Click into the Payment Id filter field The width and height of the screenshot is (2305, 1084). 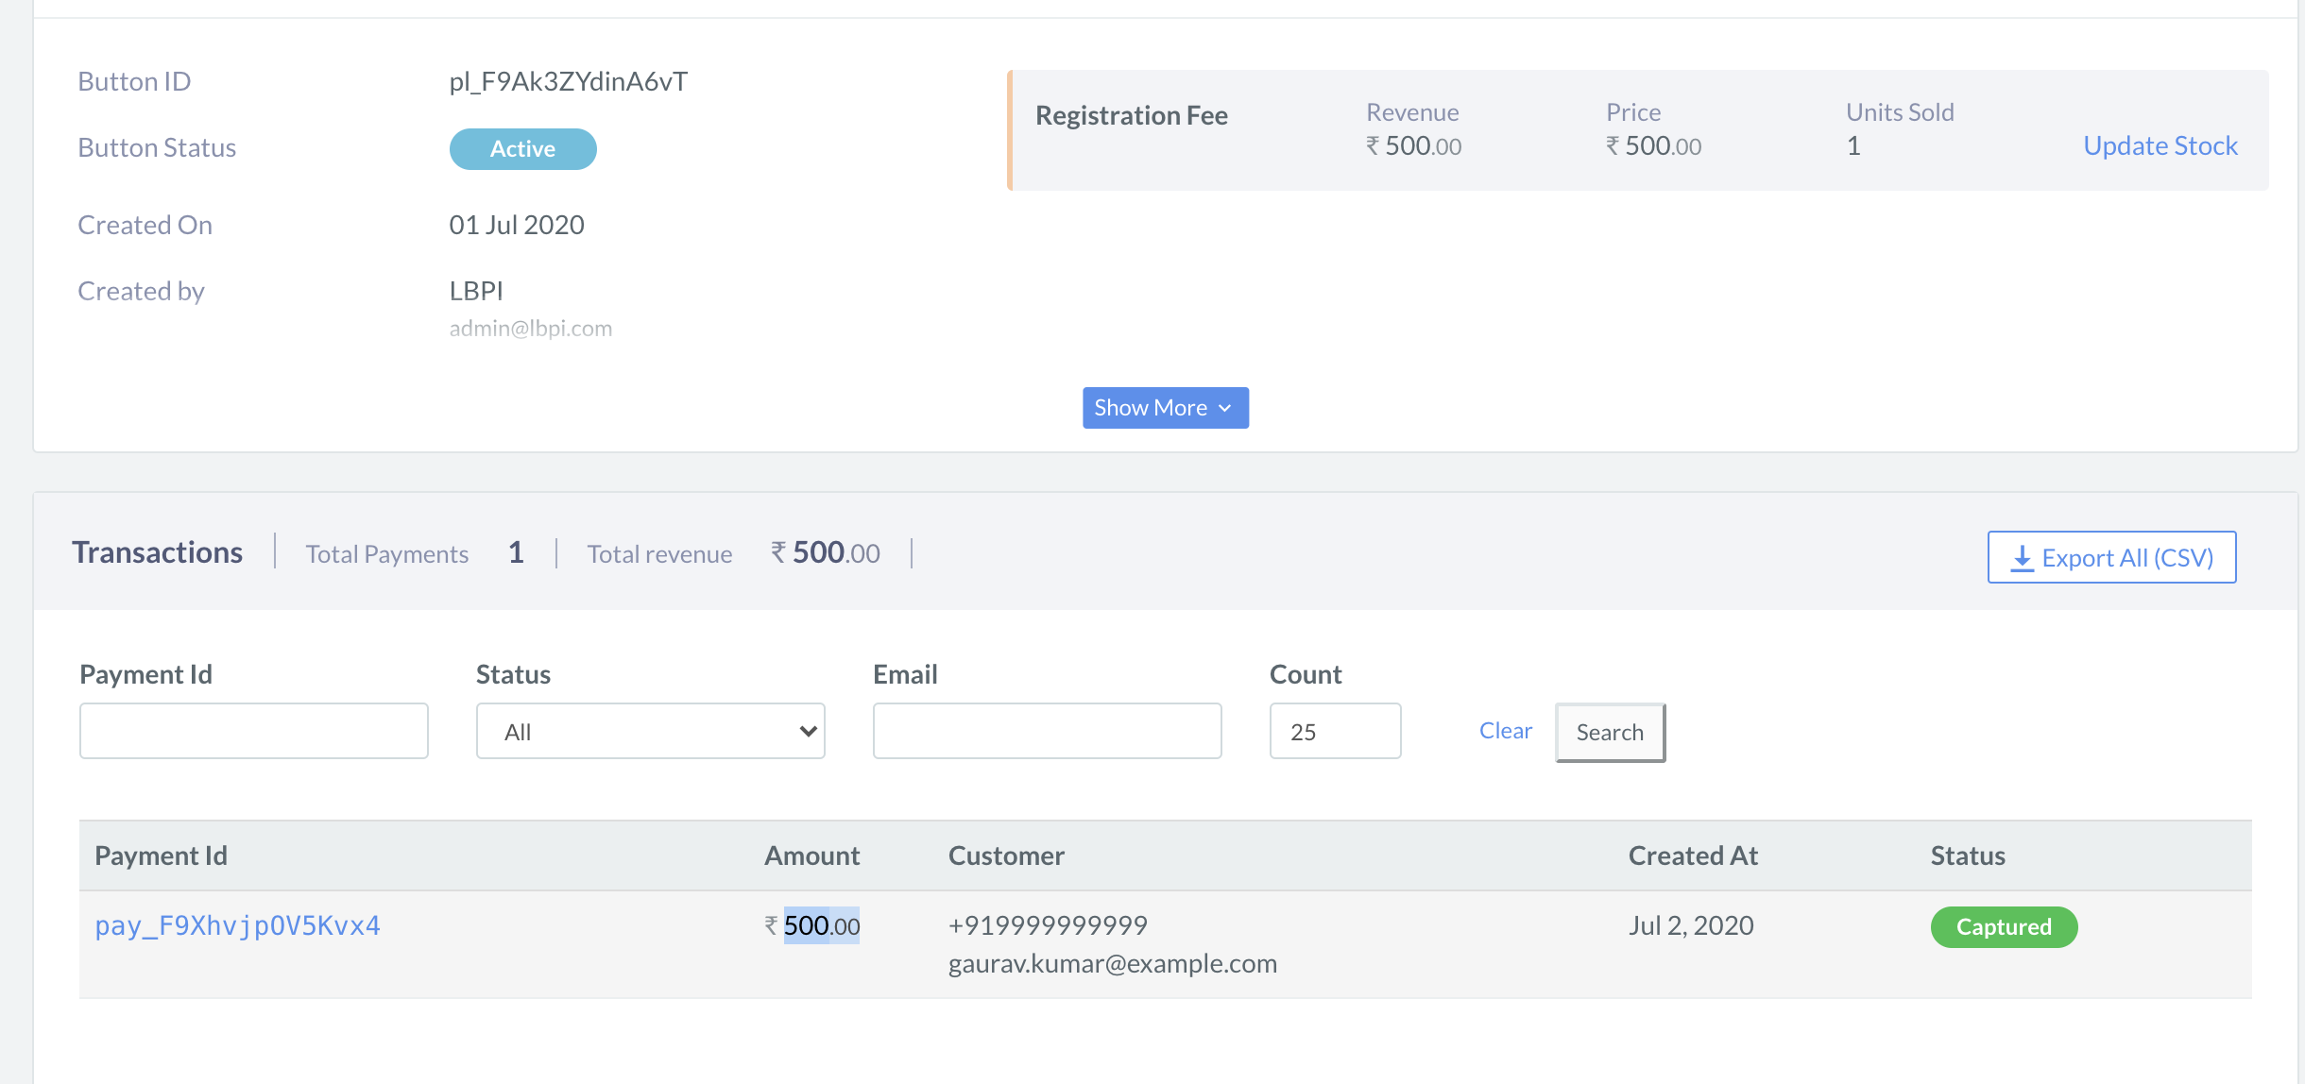pyautogui.click(x=253, y=730)
